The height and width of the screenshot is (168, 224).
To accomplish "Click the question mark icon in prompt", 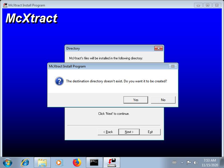I will pyautogui.click(x=59, y=81).
